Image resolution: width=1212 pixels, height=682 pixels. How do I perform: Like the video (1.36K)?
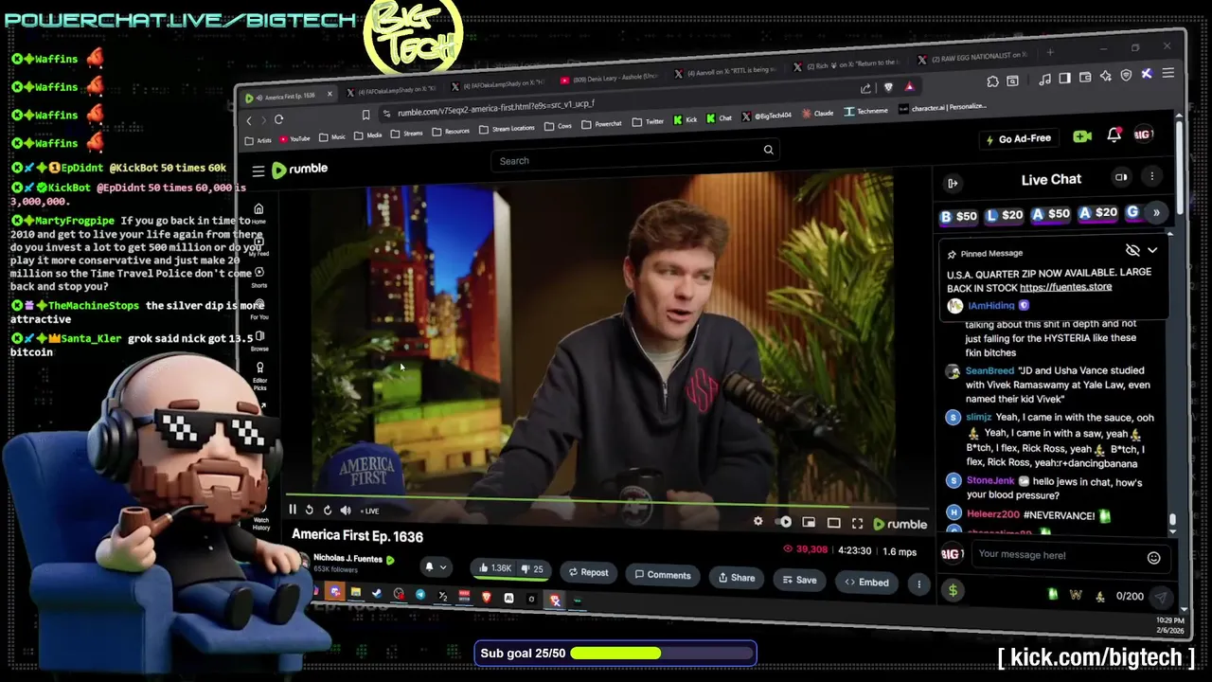pos(494,568)
